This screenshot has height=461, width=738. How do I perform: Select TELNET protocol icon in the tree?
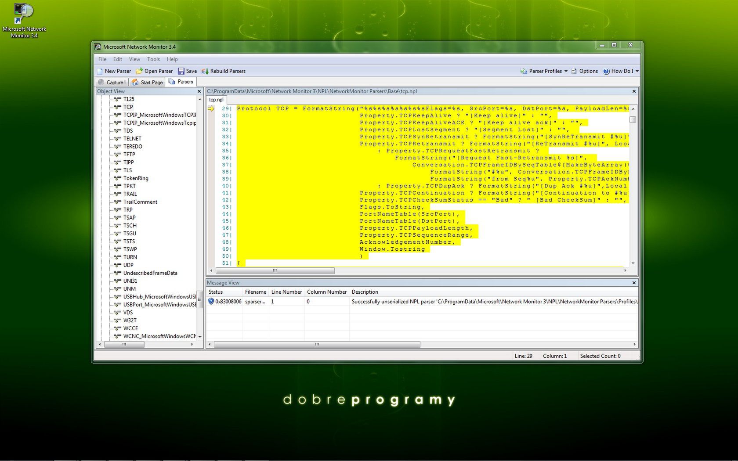point(118,139)
